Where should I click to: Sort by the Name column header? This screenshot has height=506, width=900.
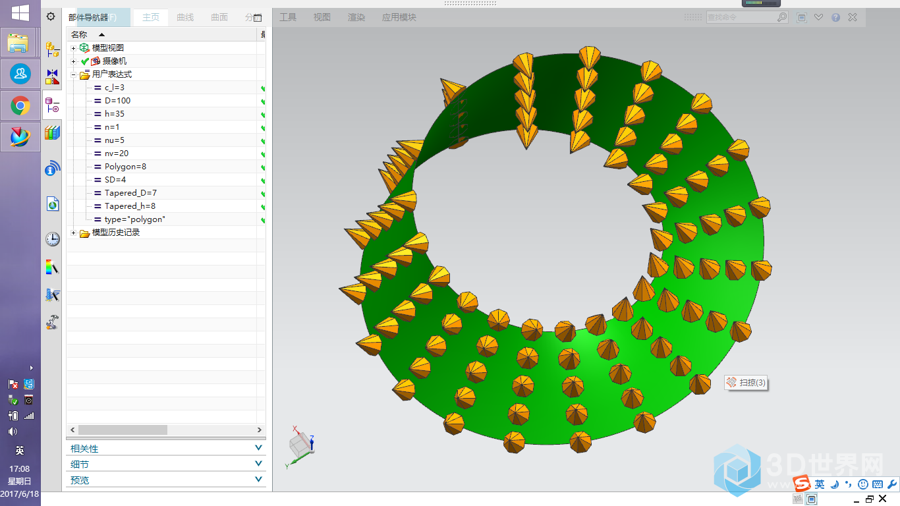click(x=161, y=34)
